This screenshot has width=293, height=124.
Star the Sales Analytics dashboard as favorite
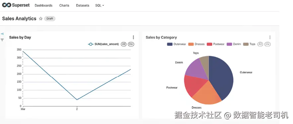40,18
